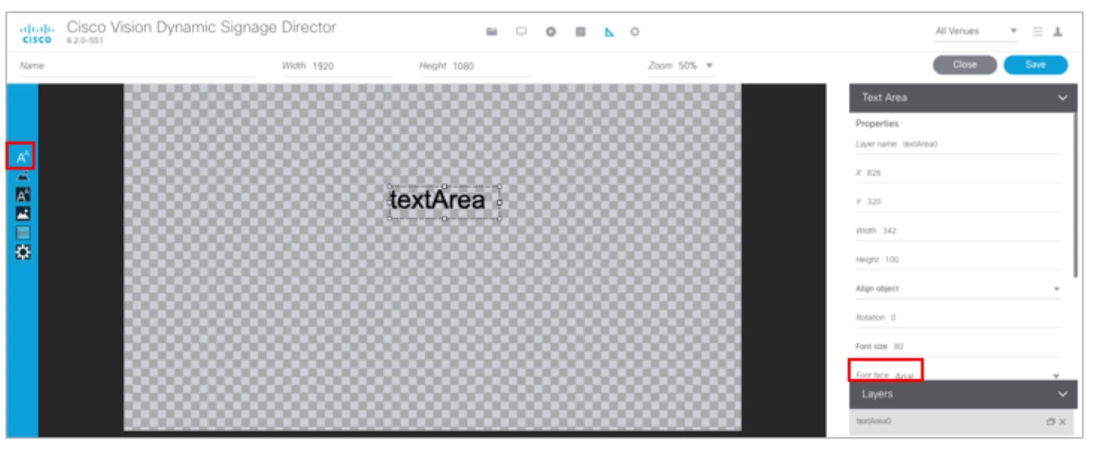Click the X position field

(958, 173)
